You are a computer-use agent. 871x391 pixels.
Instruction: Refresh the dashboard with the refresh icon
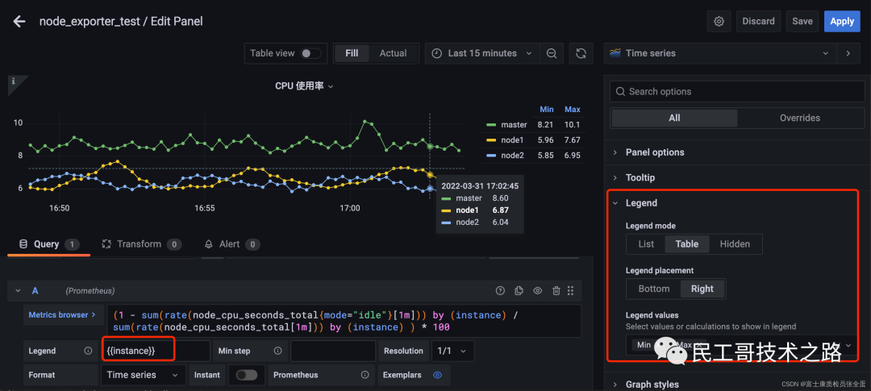581,53
